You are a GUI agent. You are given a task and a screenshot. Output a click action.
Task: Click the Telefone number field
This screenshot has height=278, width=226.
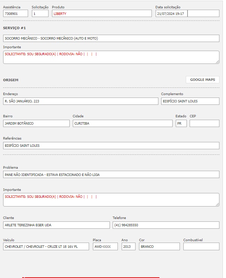166,225
